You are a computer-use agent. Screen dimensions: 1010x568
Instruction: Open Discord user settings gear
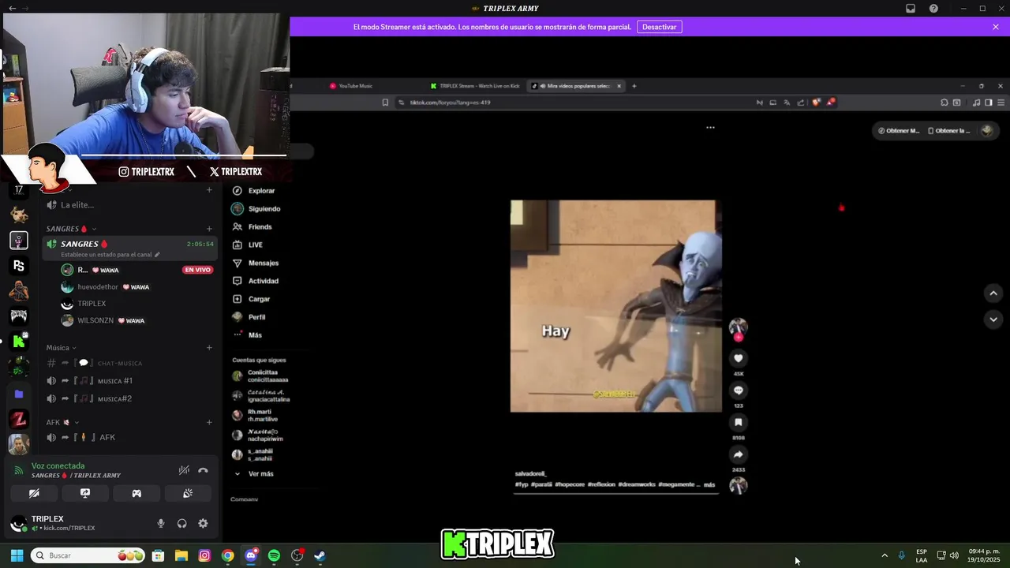(x=203, y=523)
